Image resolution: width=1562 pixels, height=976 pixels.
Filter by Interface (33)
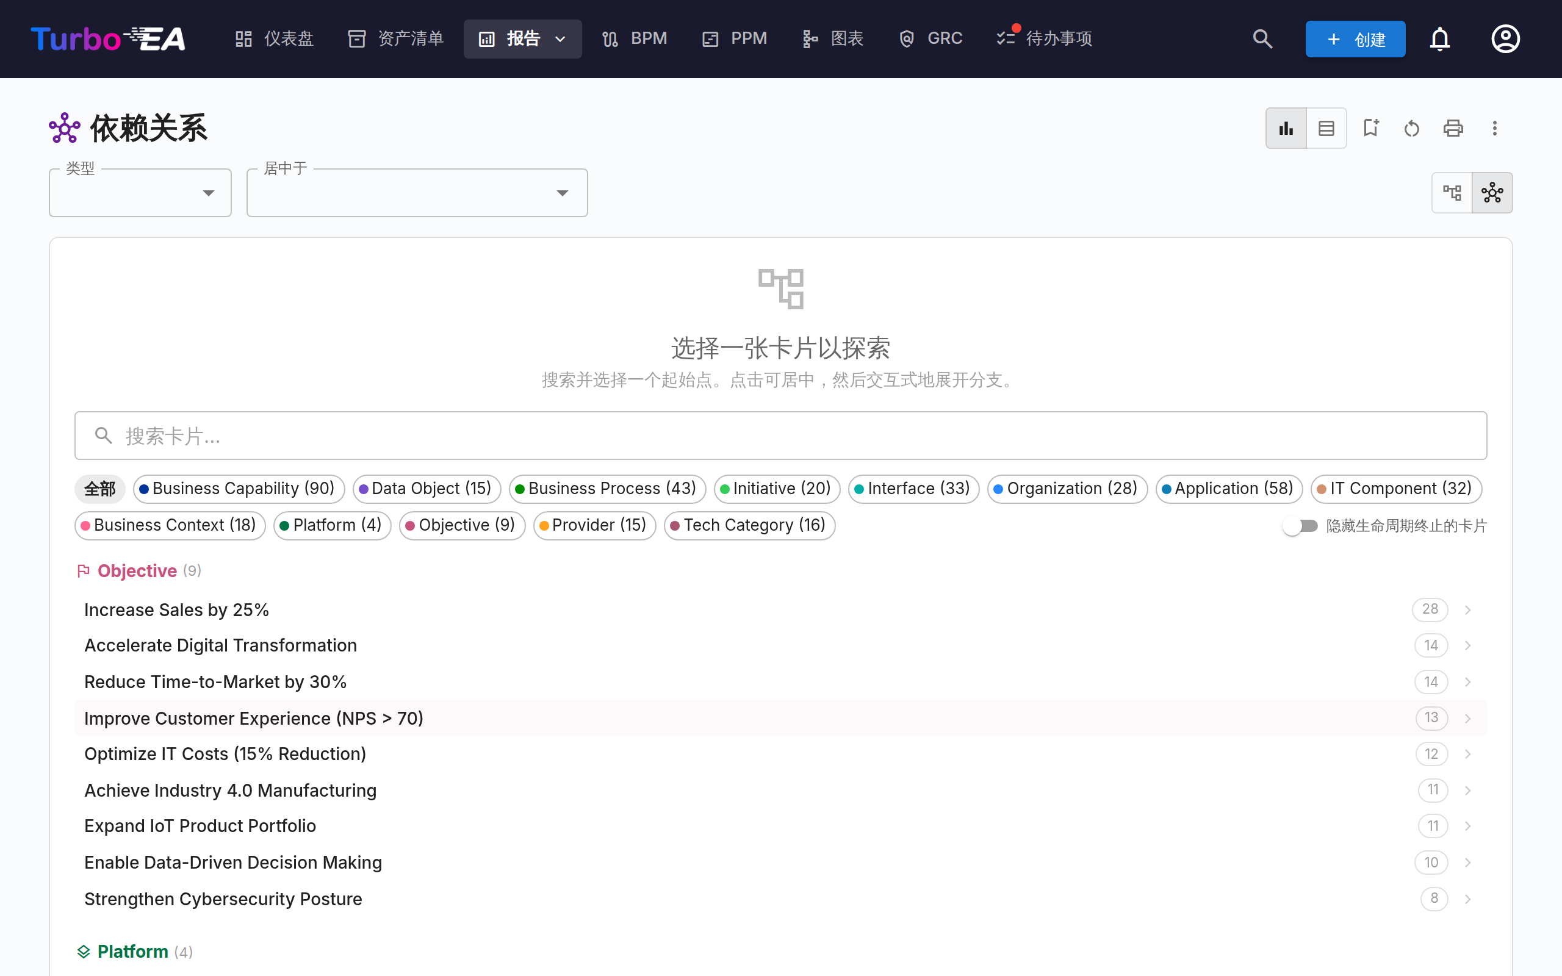(x=914, y=489)
